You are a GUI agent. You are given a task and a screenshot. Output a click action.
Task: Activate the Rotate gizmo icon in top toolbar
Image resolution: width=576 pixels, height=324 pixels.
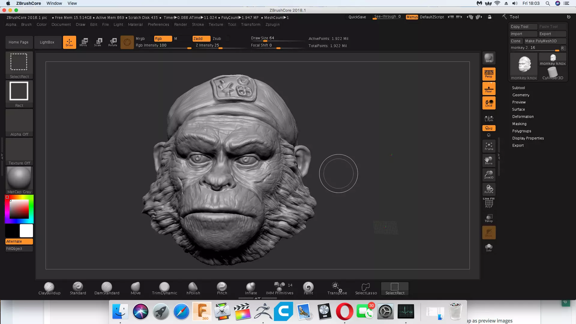(112, 42)
